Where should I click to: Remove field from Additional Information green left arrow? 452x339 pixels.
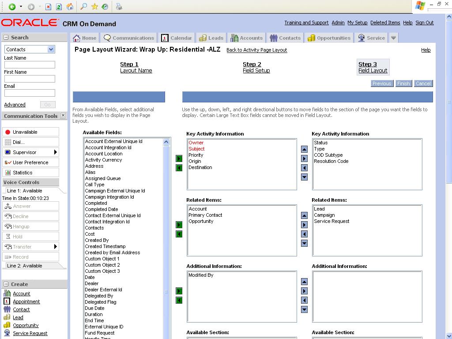179,300
